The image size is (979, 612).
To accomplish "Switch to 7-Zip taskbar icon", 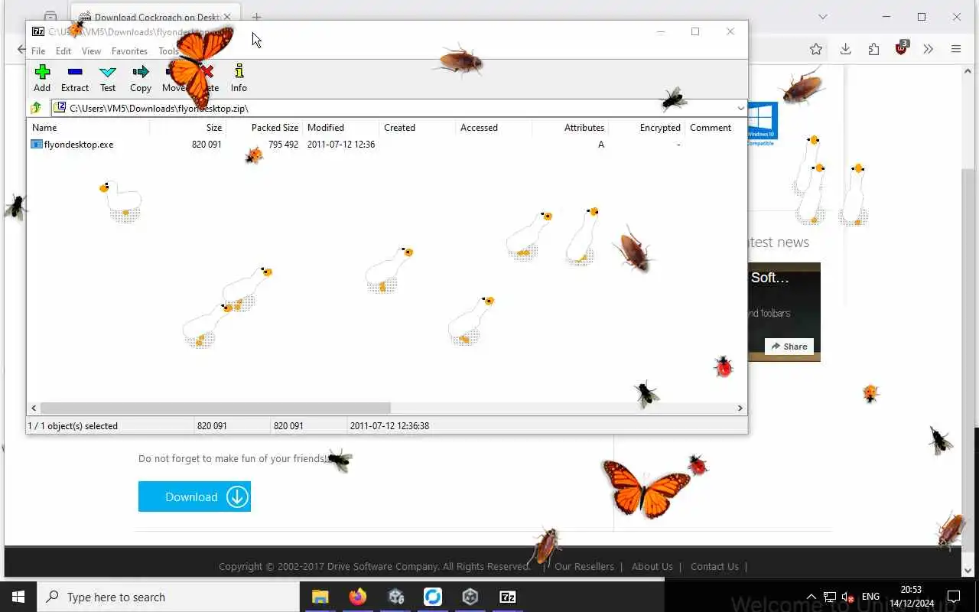I will tap(508, 597).
